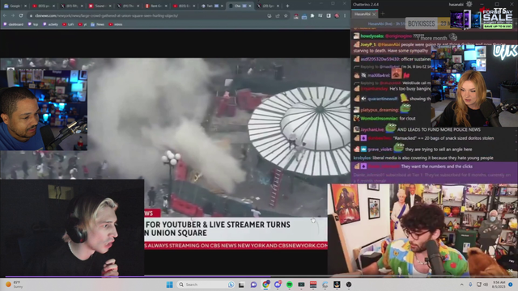Open the top bookmark
The height and width of the screenshot is (291, 518).
33,24
